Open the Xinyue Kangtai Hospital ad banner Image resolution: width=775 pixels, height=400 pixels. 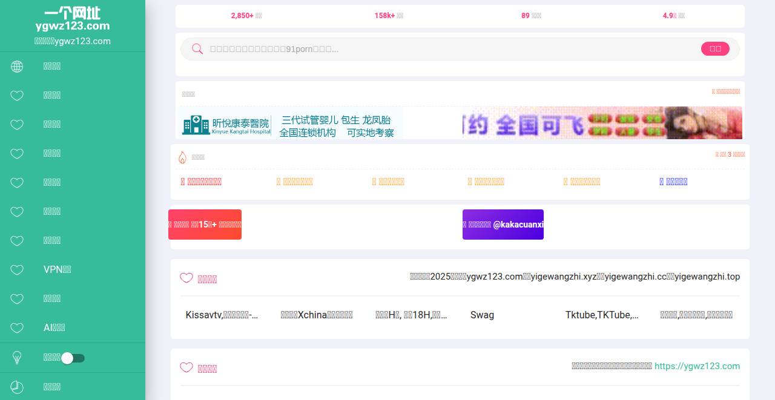tap(291, 123)
